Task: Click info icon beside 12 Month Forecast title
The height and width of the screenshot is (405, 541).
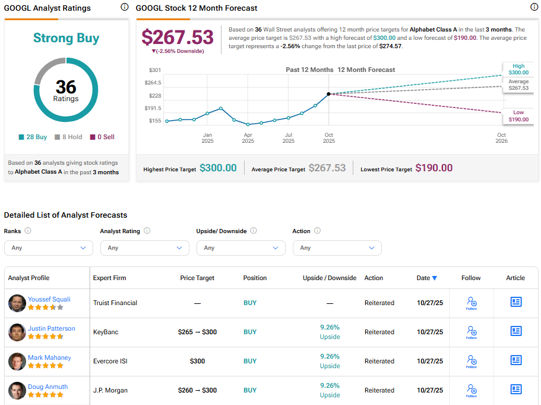Action: tap(534, 7)
